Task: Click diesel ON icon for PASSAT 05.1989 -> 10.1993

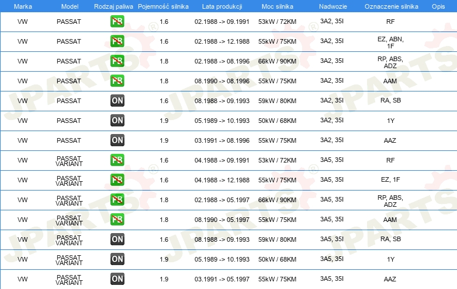Action: tap(117, 120)
